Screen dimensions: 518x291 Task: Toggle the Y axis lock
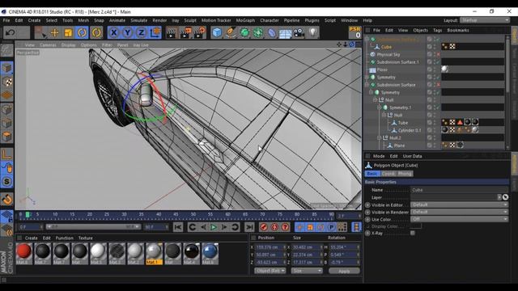128,32
